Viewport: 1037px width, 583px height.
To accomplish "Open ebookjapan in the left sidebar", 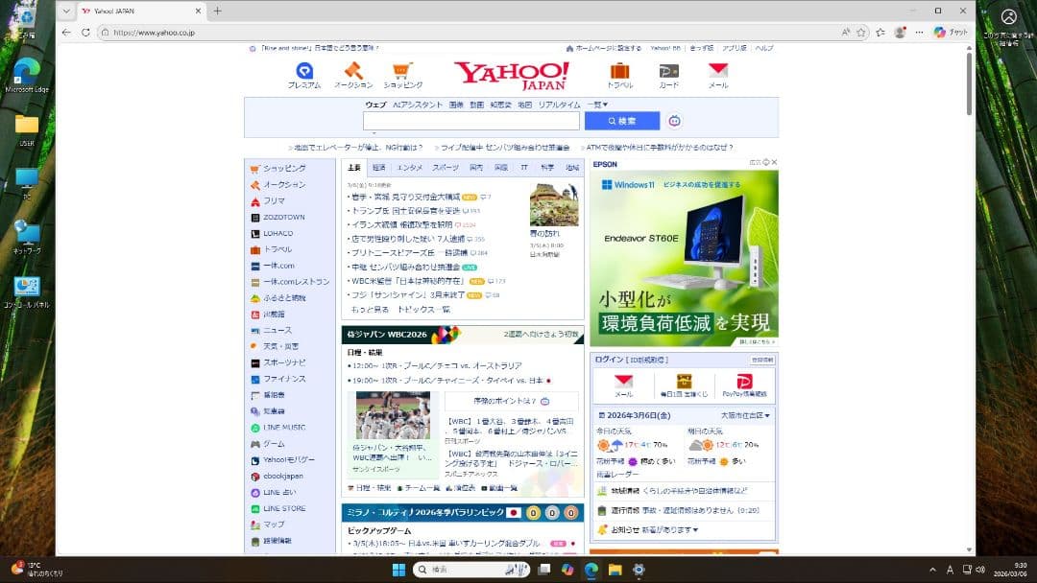I will coord(283,476).
